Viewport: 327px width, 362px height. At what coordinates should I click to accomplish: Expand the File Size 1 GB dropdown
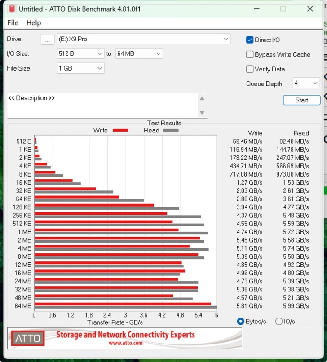pyautogui.click(x=81, y=68)
